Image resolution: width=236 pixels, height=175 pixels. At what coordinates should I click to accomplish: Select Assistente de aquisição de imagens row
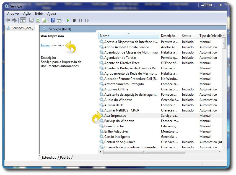tap(160, 95)
